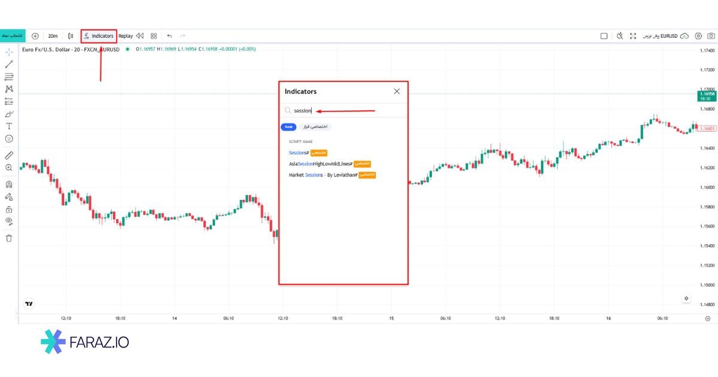
Task: Choose Market Sessions - By Leviathan# script
Action: click(x=323, y=175)
